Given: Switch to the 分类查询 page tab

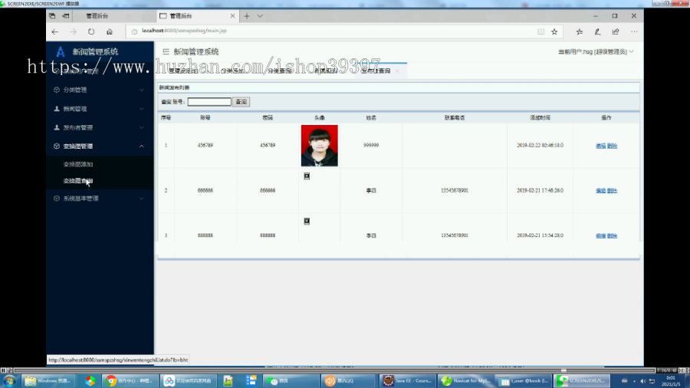Looking at the screenshot, I should pyautogui.click(x=279, y=71).
